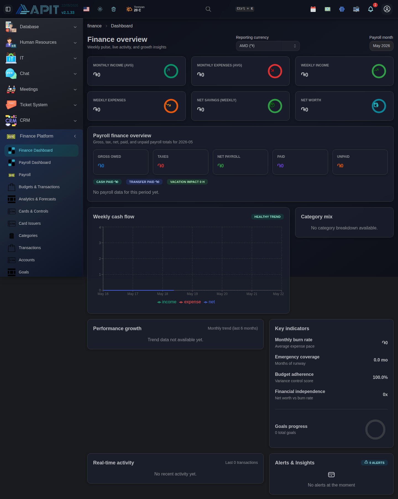Click the CRM sidebar icon
Viewport: 398px width, 499px height.
[x=11, y=120]
